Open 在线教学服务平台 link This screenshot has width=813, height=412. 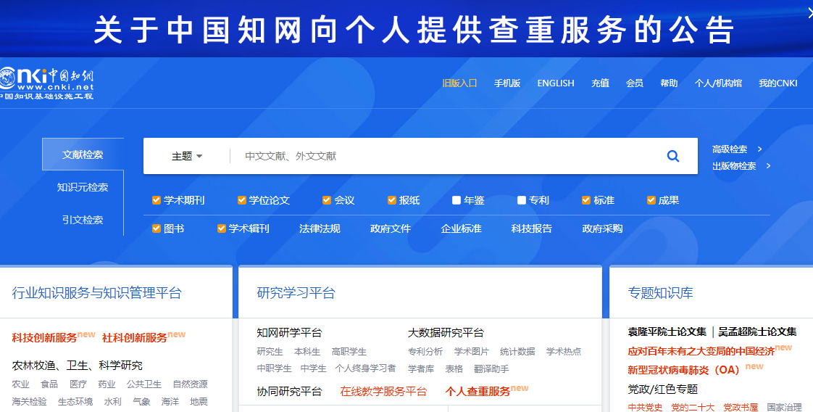383,391
